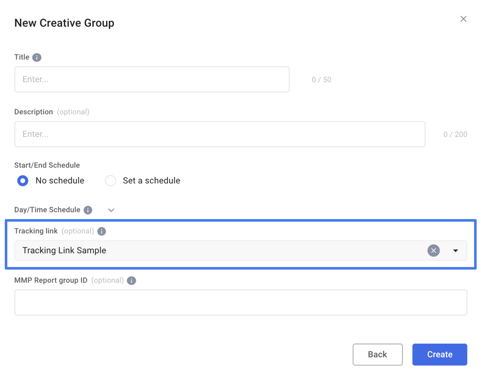
Task: Clear the selected Tracking Link Sample value
Action: pyautogui.click(x=433, y=250)
